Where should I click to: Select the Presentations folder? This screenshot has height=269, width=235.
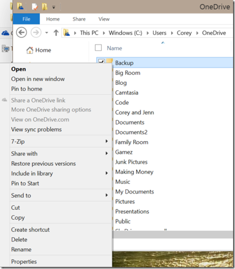coord(132,212)
